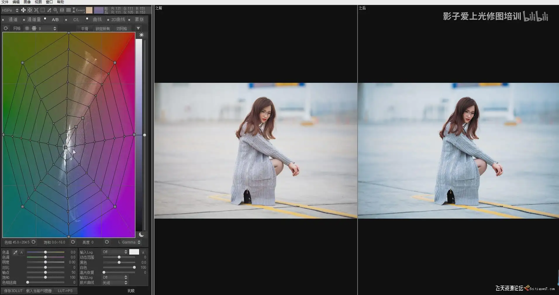Toggle the C/L panel checkbox

point(66,20)
